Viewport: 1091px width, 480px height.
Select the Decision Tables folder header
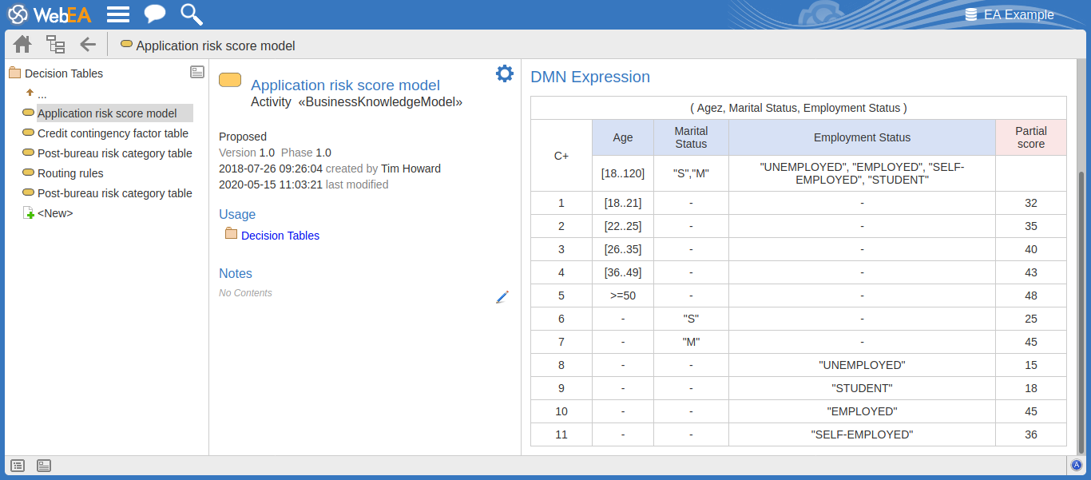(x=64, y=73)
